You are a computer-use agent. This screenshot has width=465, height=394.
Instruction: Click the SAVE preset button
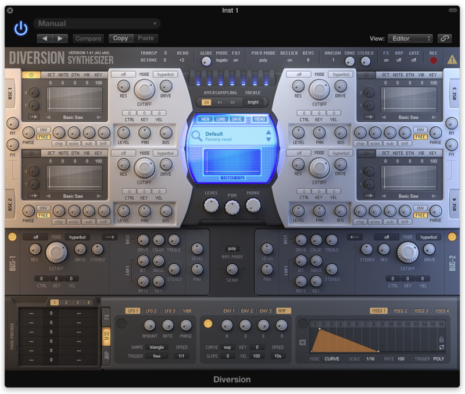237,119
